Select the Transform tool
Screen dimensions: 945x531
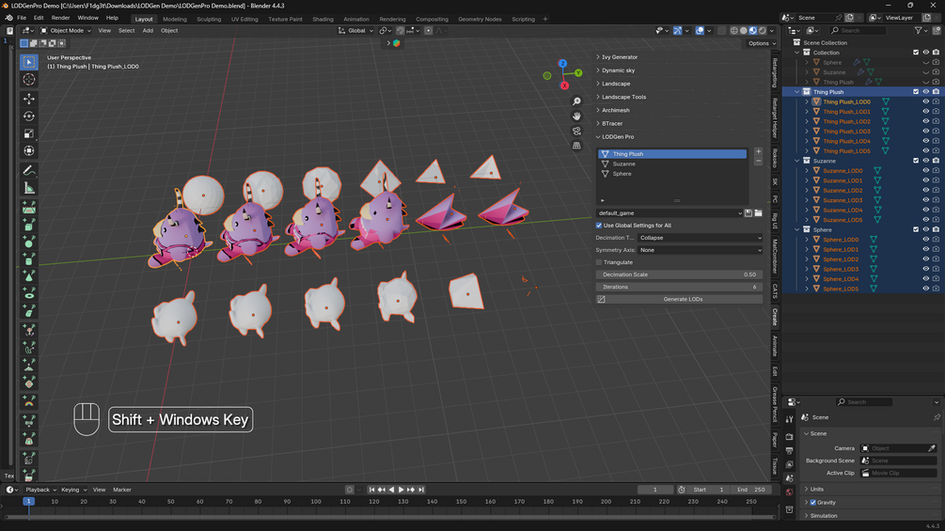(x=29, y=150)
